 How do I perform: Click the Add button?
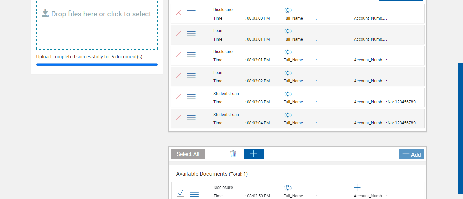point(411,154)
